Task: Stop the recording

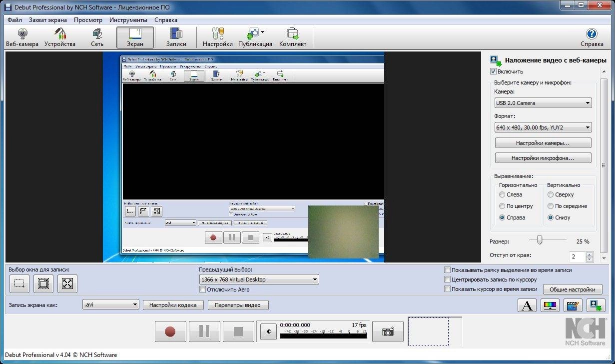Action: tap(238, 331)
